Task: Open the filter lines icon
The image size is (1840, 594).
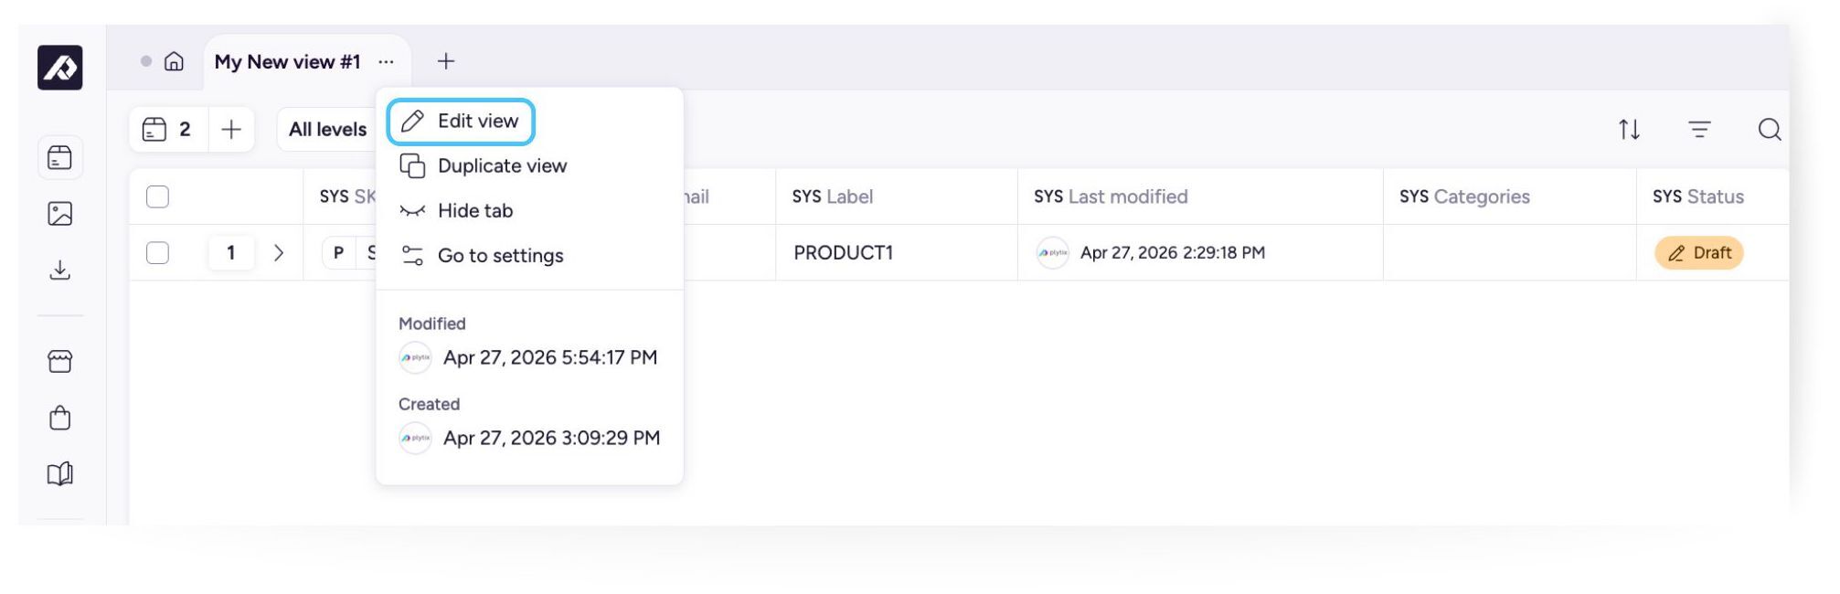Action: point(1699,130)
